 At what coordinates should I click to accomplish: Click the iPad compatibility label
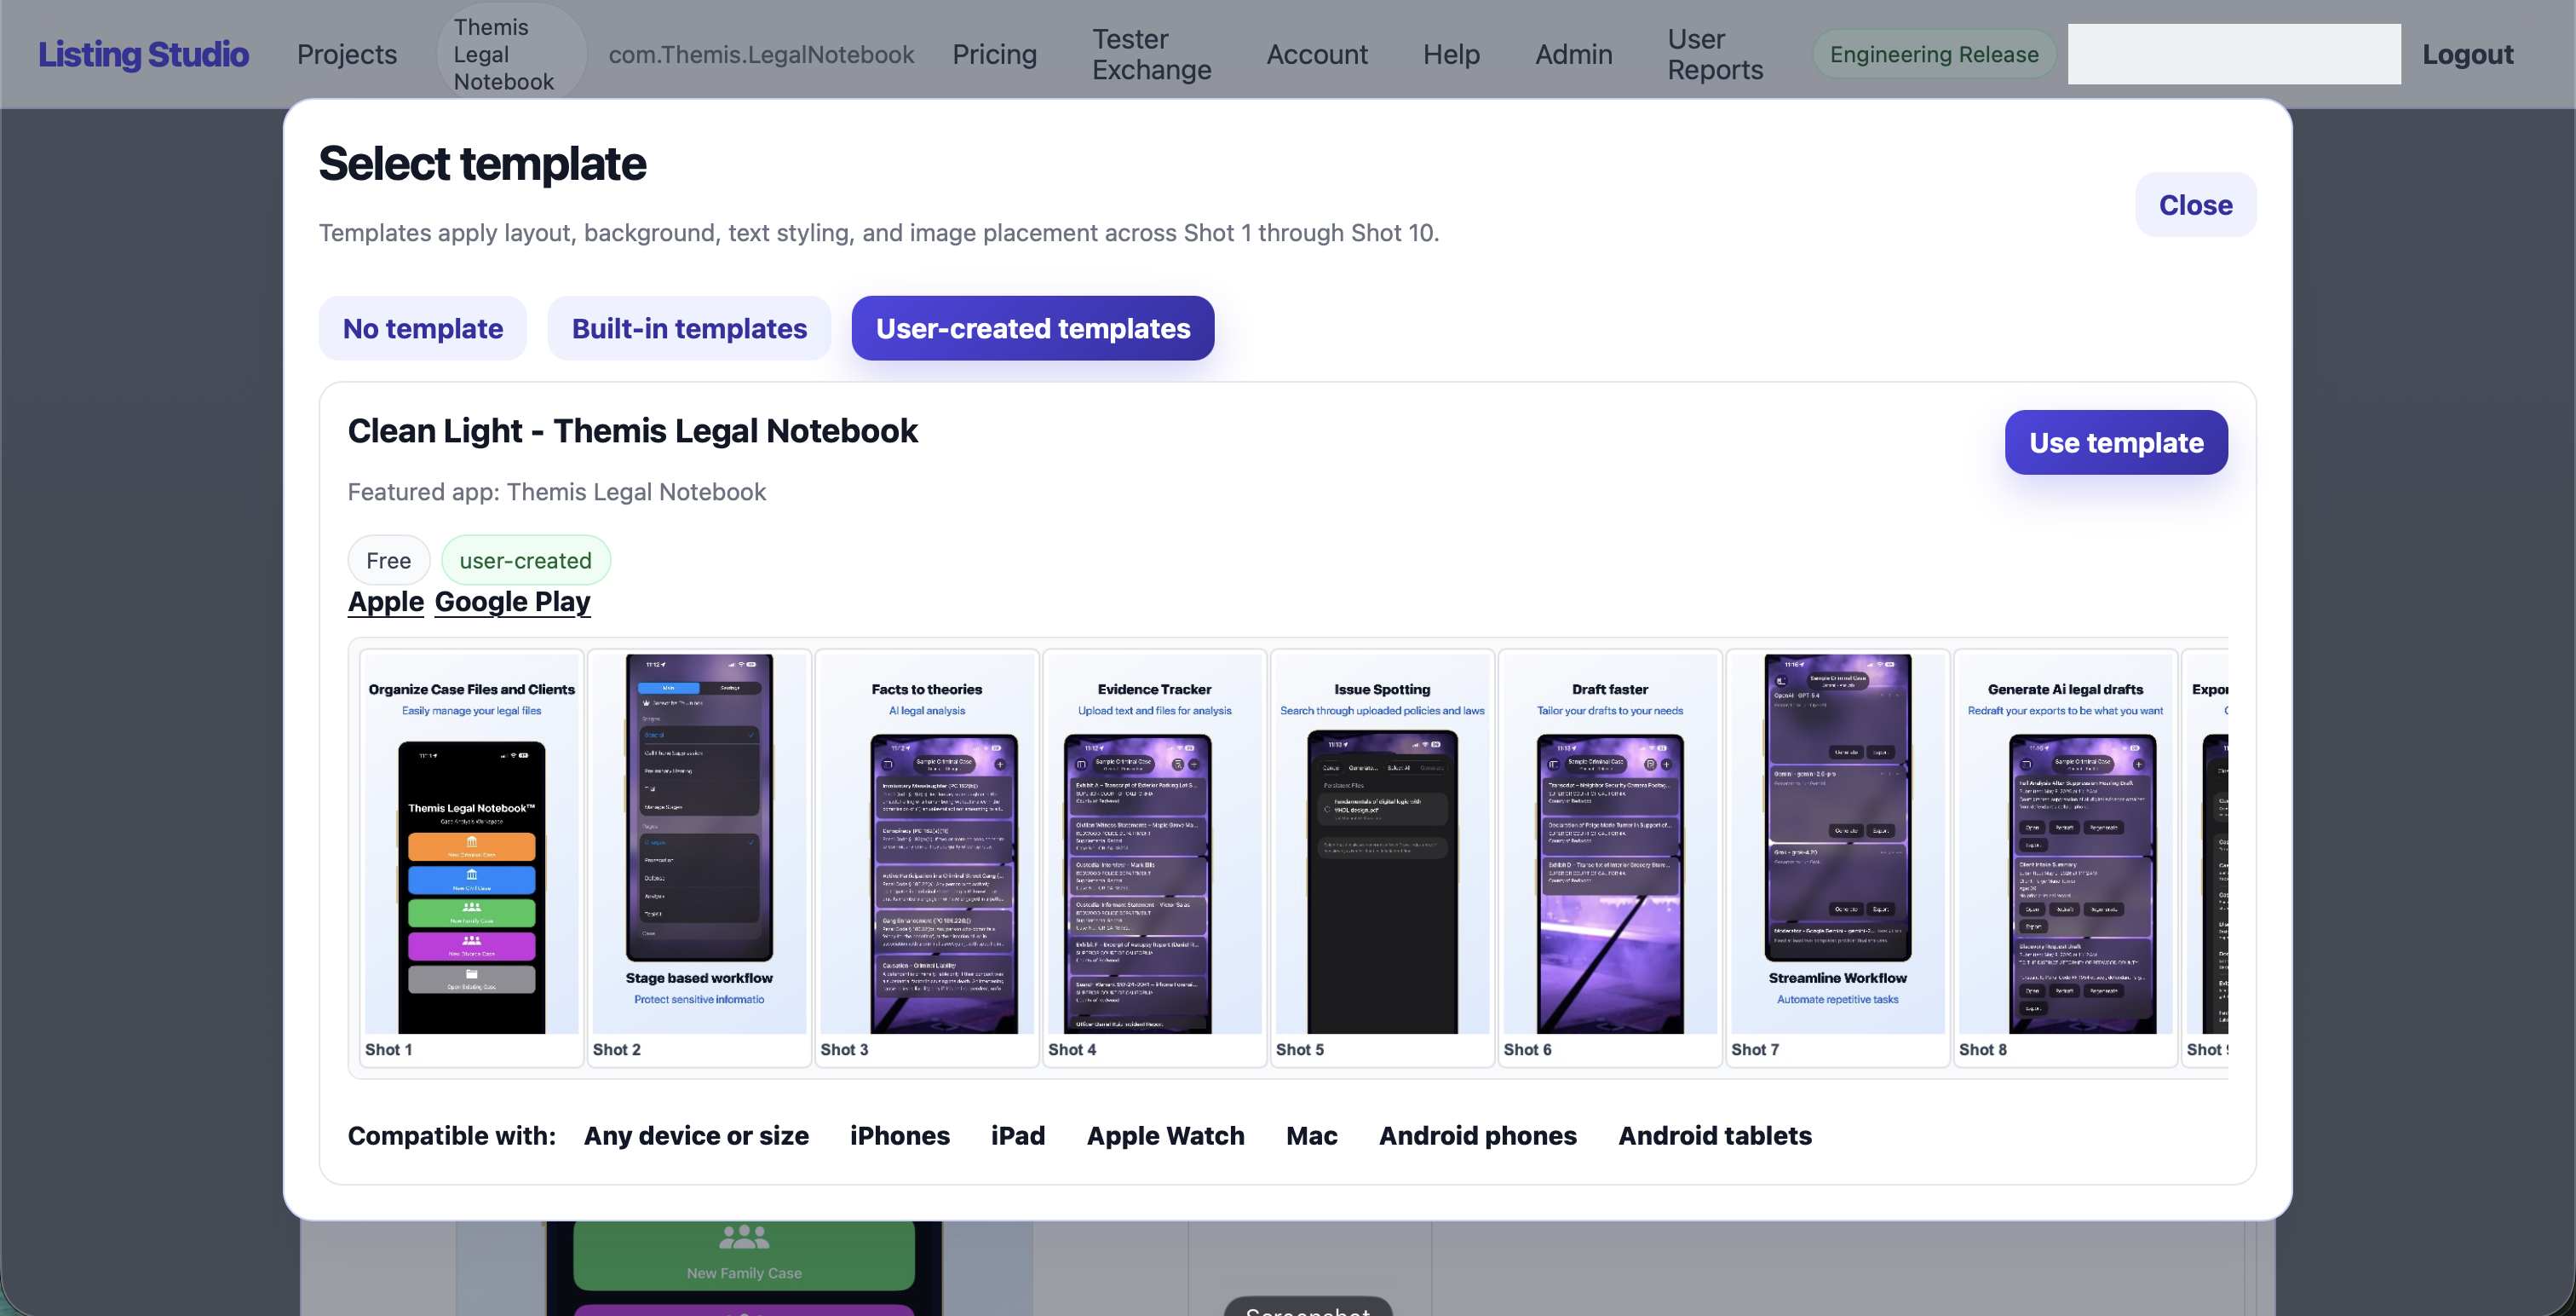(x=1018, y=1136)
